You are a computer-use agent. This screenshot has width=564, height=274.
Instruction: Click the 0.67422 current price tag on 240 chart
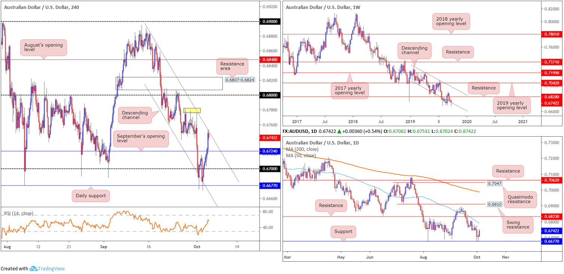pyautogui.click(x=269, y=138)
